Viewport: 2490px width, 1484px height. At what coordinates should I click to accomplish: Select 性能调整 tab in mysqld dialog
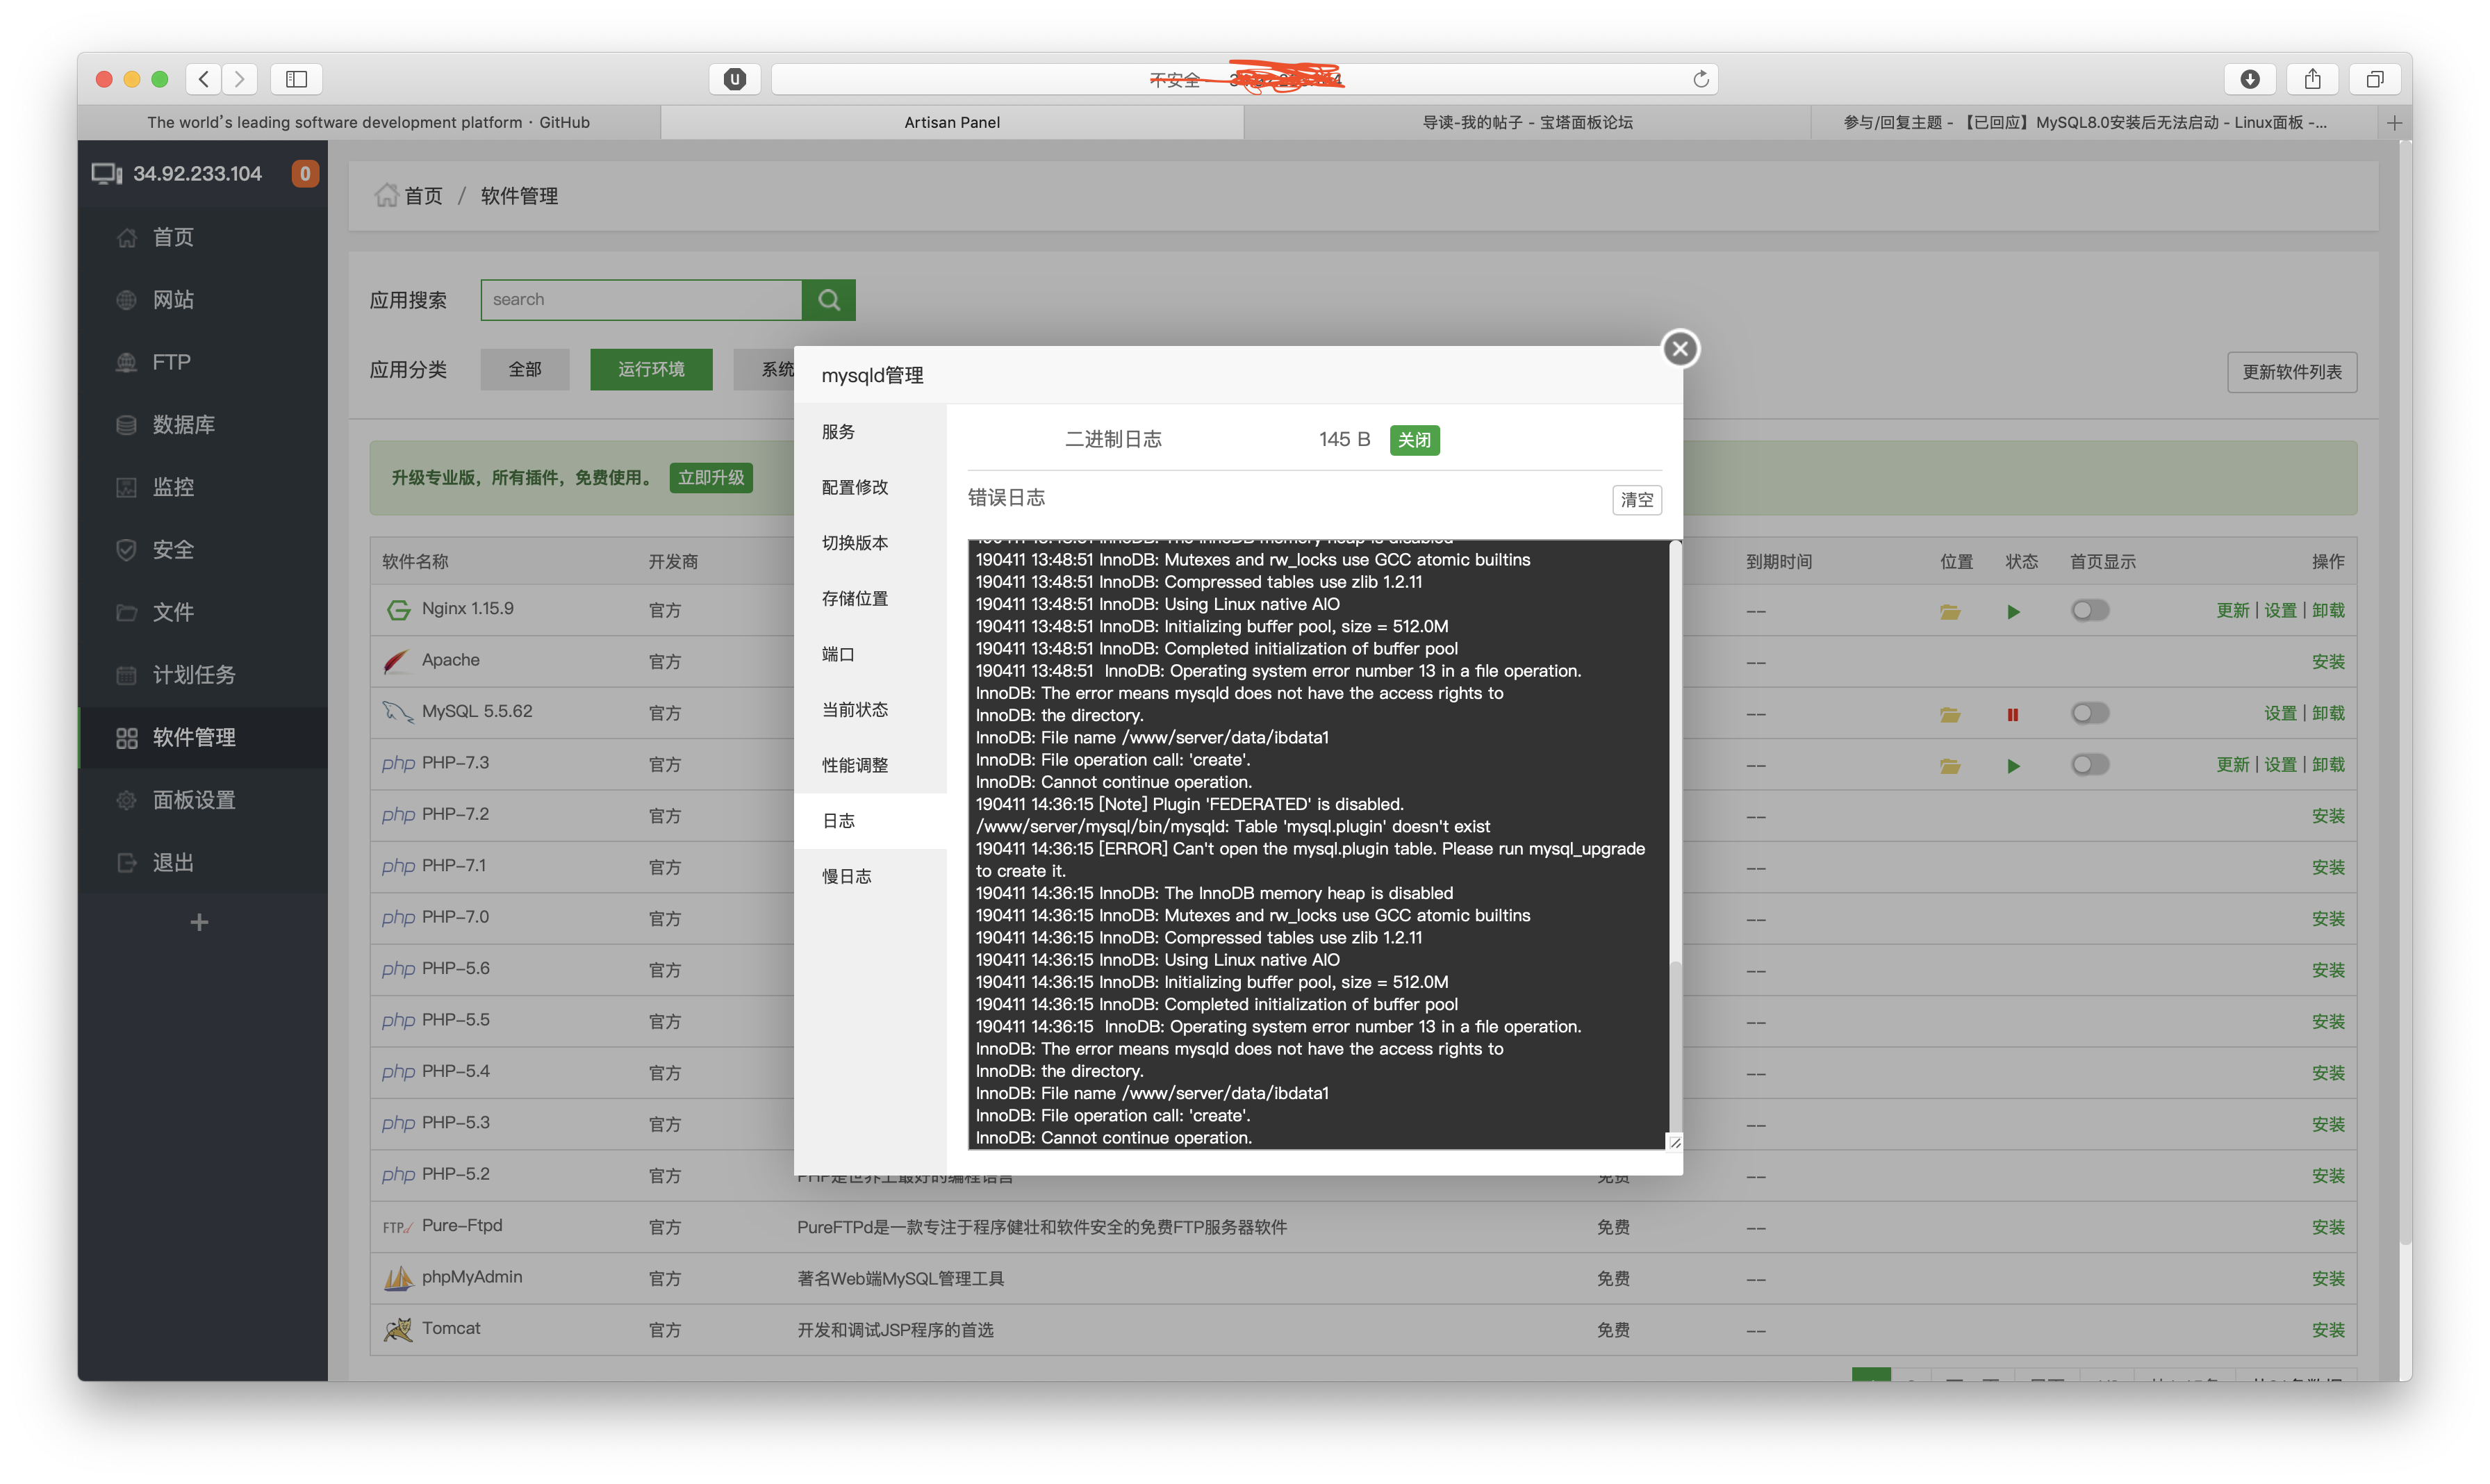click(870, 765)
